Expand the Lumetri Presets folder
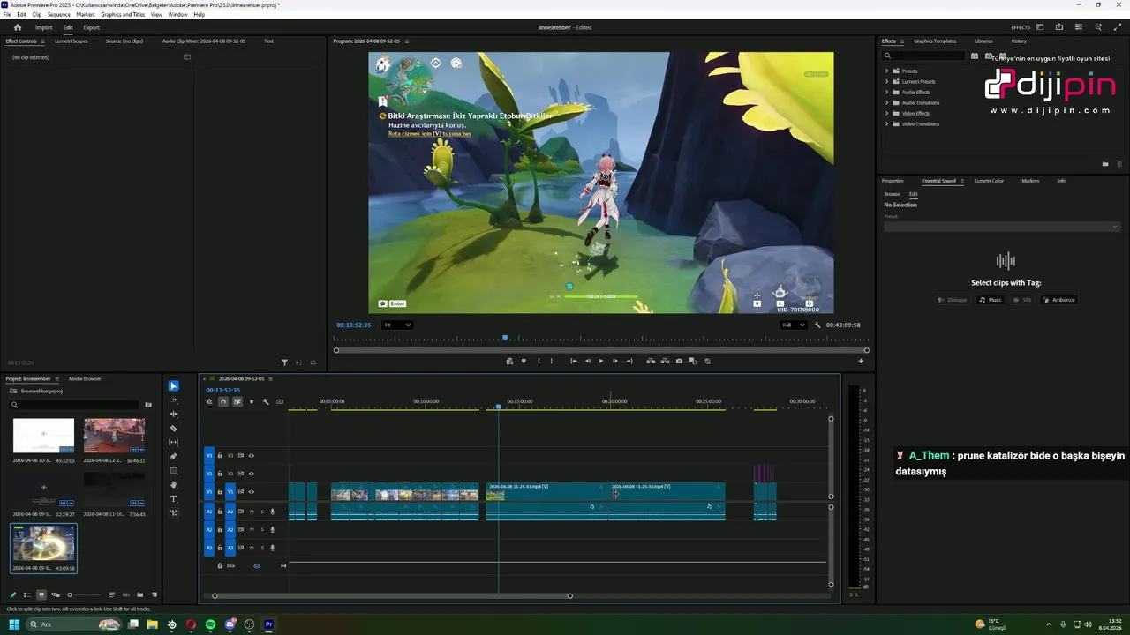The image size is (1130, 635). [887, 81]
